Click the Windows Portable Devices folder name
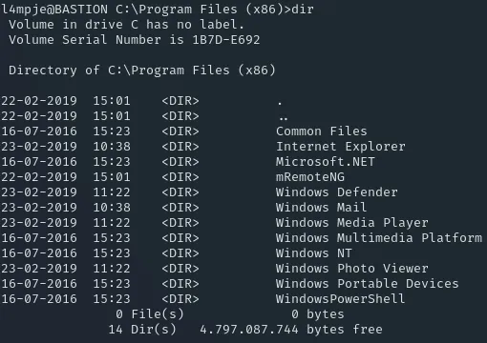 [368, 284]
